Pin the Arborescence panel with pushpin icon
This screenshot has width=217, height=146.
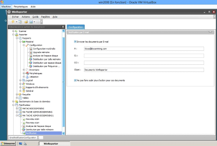click(63, 27)
